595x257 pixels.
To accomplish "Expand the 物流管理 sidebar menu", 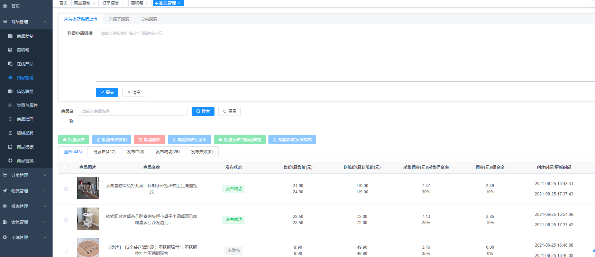I will click(45, 191).
